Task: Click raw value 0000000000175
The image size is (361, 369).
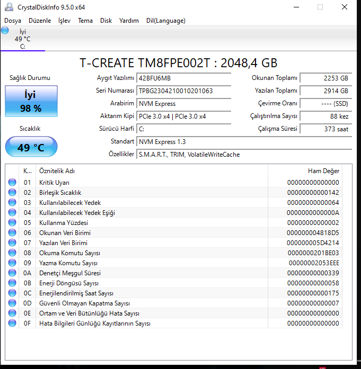Action: [x=313, y=293]
